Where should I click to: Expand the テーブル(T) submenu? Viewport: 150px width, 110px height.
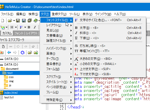(56, 59)
